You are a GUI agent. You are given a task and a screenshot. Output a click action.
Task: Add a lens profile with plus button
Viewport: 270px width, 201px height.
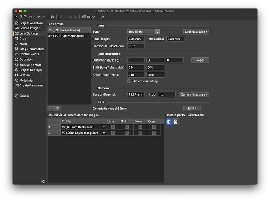coord(51,109)
